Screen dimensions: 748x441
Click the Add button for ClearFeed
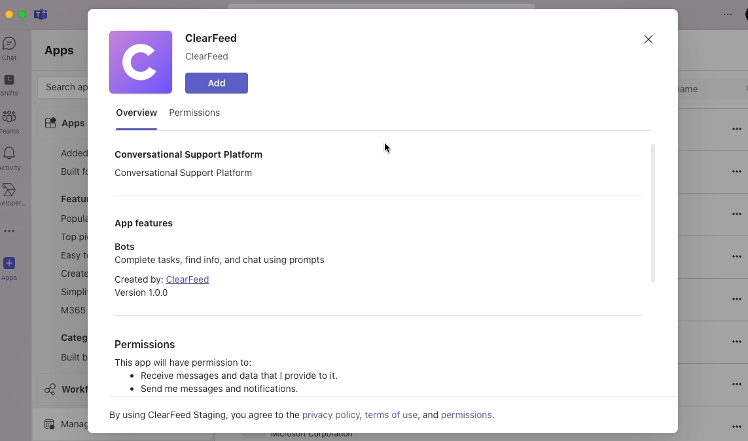point(217,83)
